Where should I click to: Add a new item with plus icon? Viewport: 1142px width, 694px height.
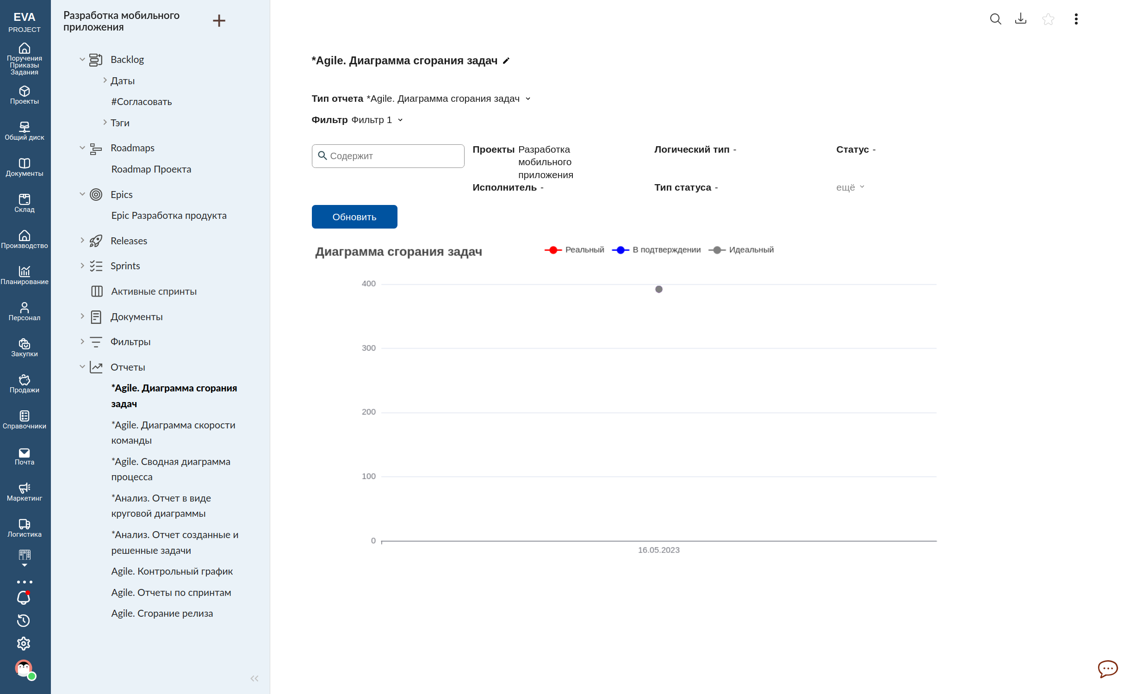[219, 21]
